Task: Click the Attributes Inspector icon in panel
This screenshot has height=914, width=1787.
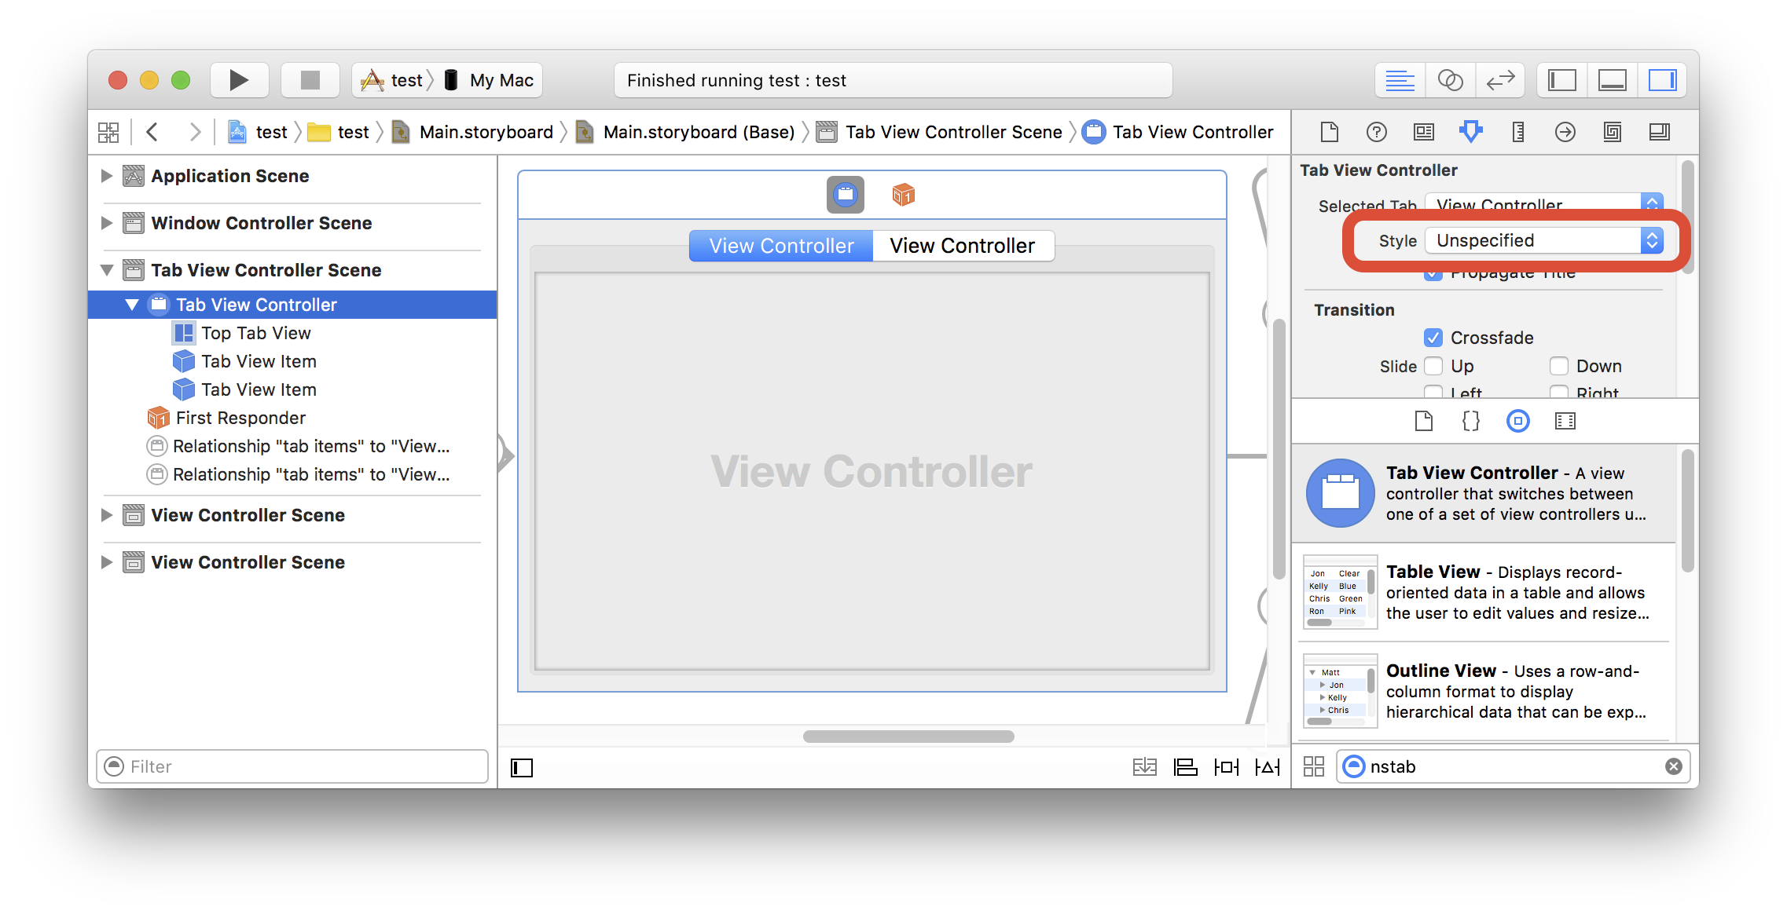Action: click(1469, 130)
